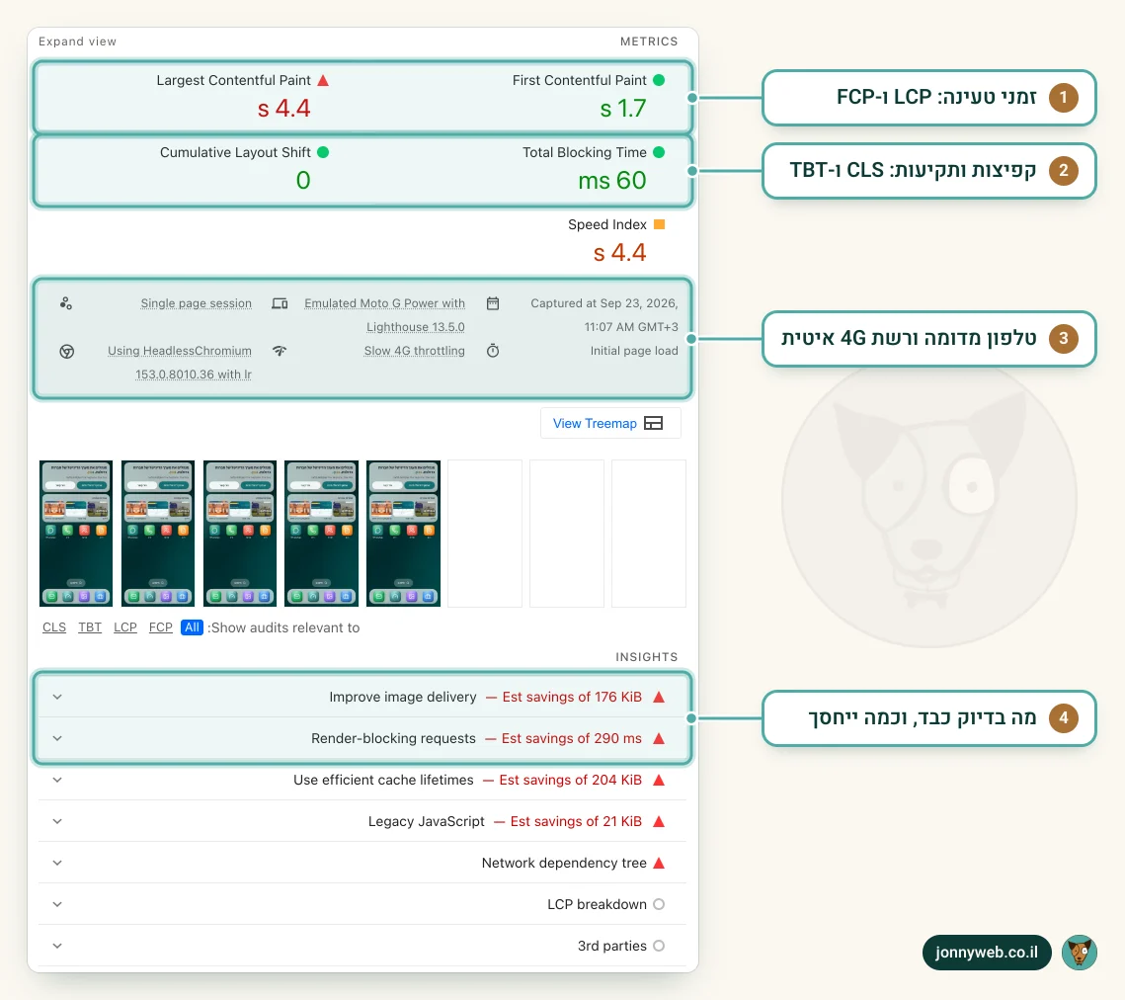Click the red triangle beside Improve image delivery
Screen dimensions: 1125x1000
tap(659, 697)
